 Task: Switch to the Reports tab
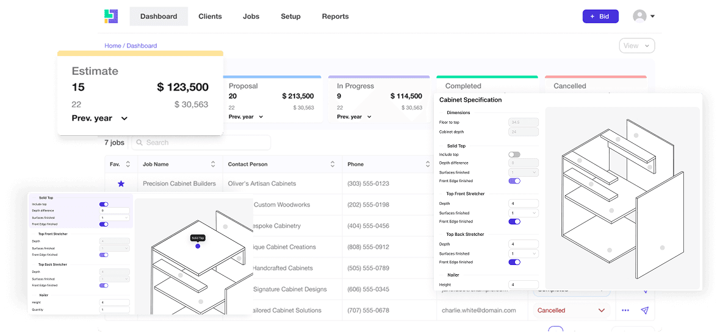[335, 16]
